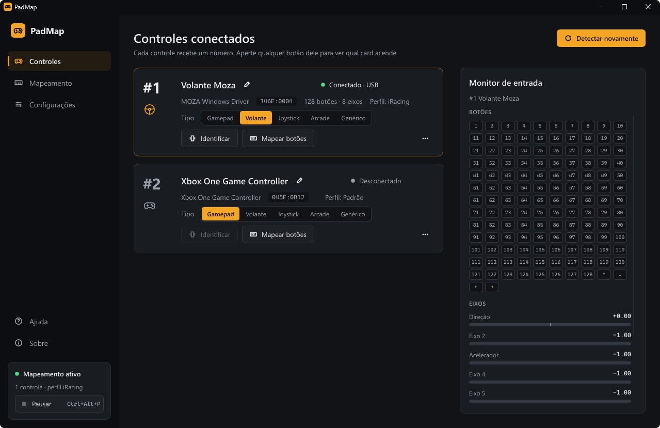Click the PadMap logo in the sidebar
Viewport: 660px width, 428px height.
tap(18, 30)
